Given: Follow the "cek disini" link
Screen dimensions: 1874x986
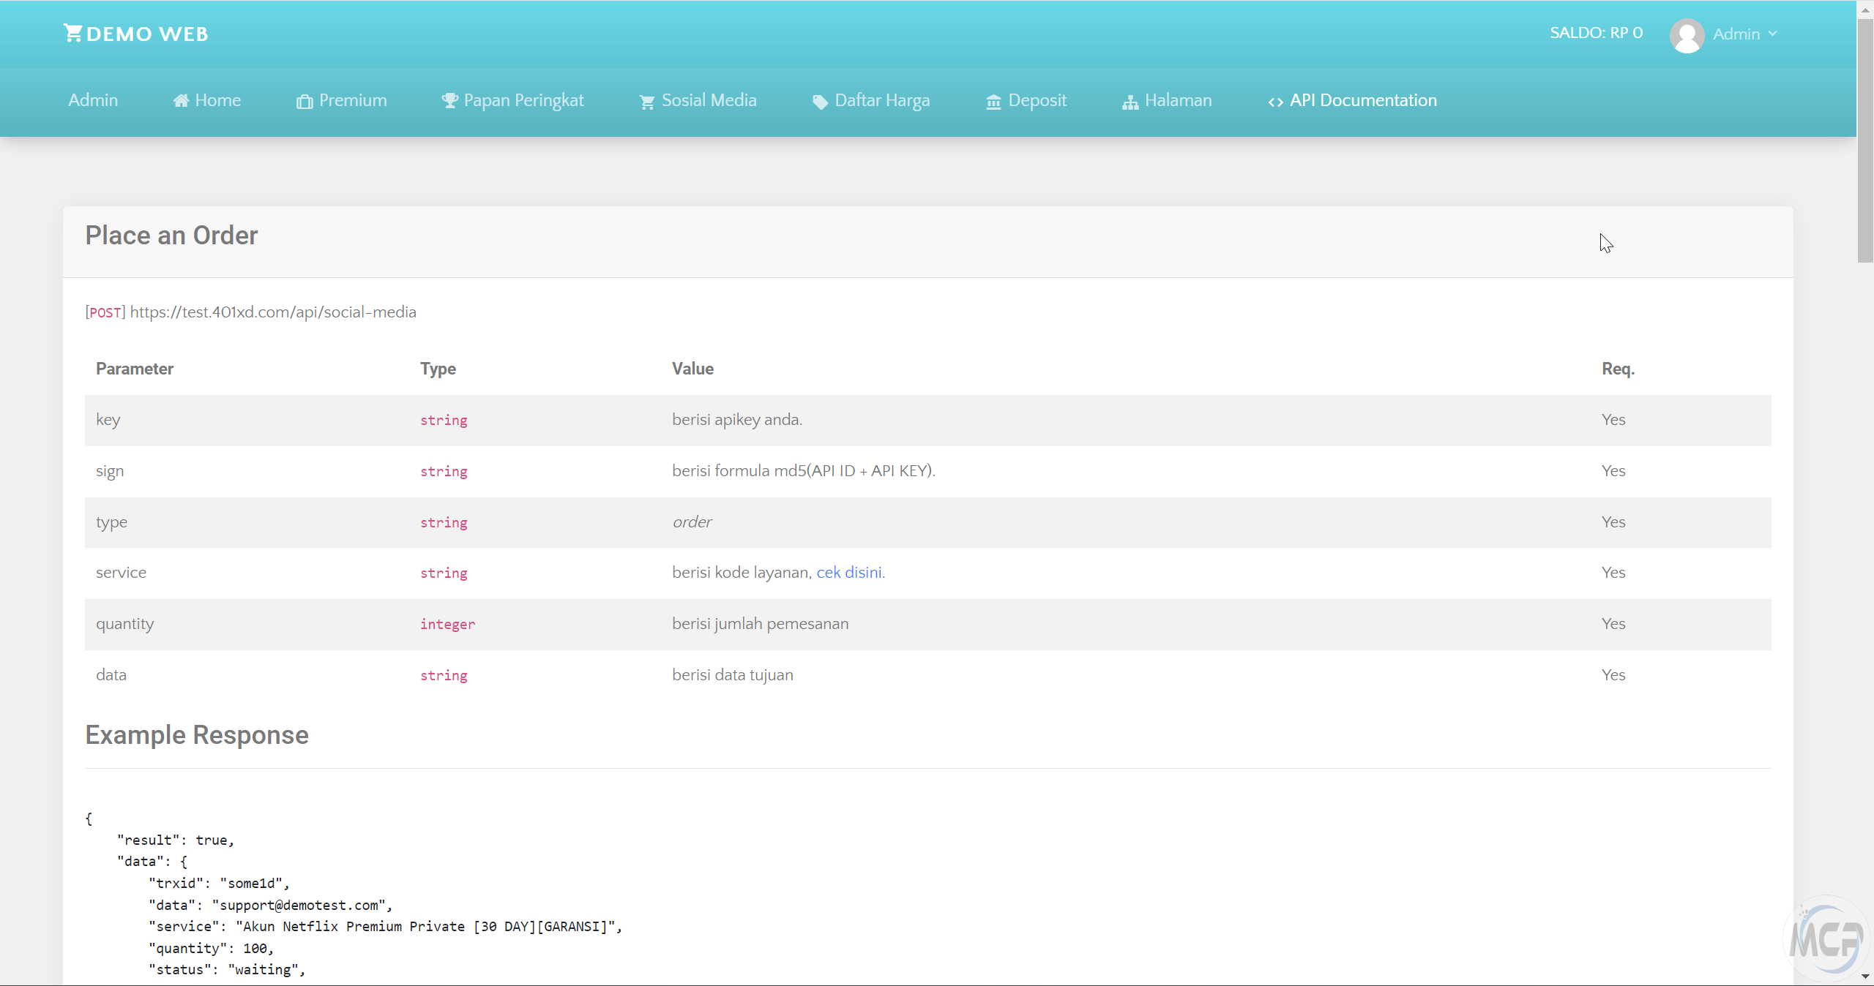Looking at the screenshot, I should pos(849,573).
